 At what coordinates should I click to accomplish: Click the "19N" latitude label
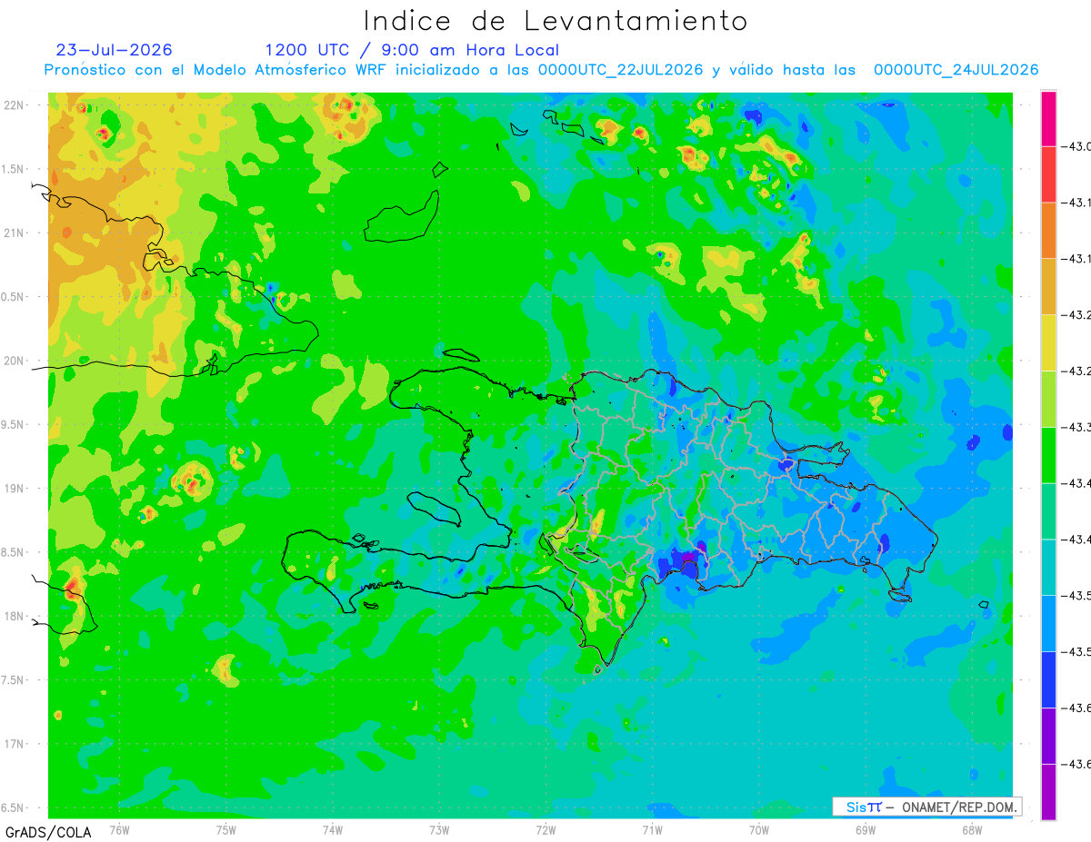[15, 489]
